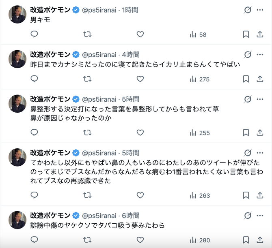Like the tweet posted 4時間 ago
The image size is (272, 248).
[140, 79]
